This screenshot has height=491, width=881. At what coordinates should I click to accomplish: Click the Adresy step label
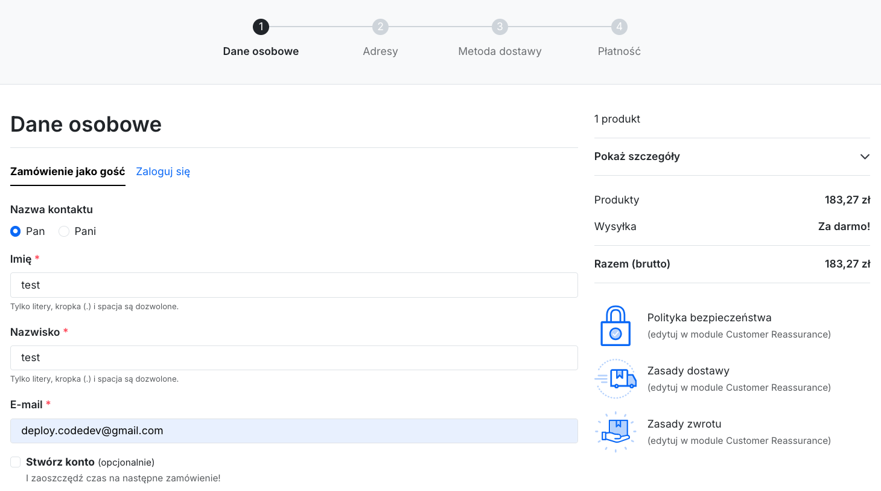[380, 51]
